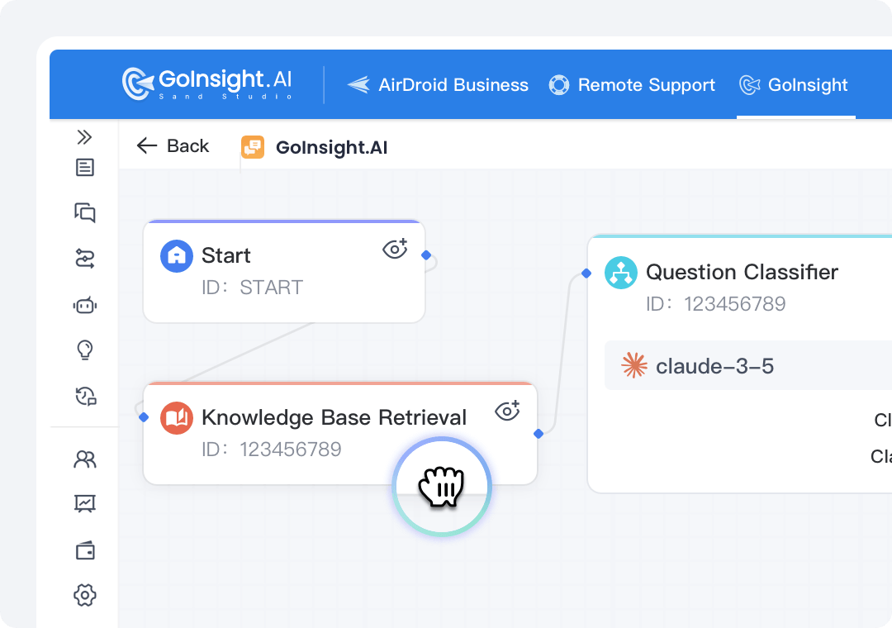Viewport: 892px width, 628px height.
Task: Click the GoInsight.AI logo in header
Action: tap(206, 83)
